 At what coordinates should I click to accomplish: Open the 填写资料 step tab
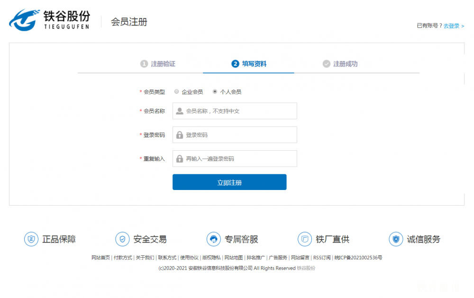(249, 64)
